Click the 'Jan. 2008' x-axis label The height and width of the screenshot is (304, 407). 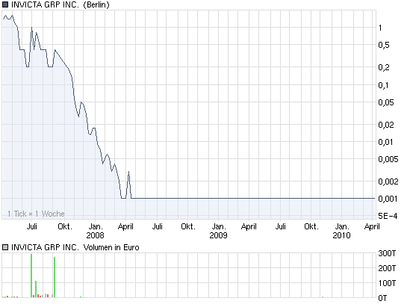pyautogui.click(x=96, y=231)
